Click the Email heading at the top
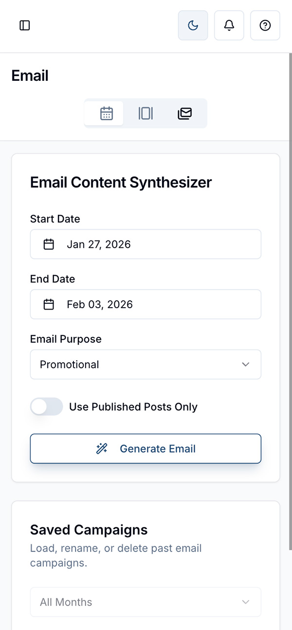Viewport: 292px width, 630px height. (x=30, y=75)
